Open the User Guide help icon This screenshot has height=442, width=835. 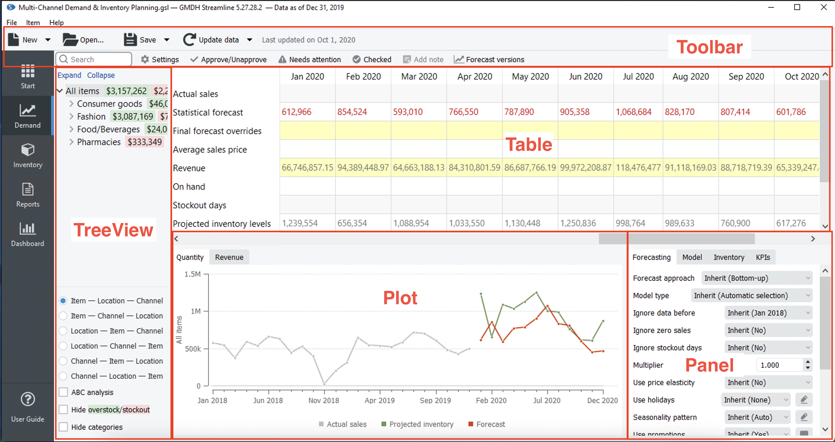click(x=28, y=399)
